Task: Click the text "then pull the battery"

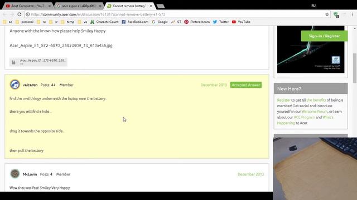Action: 26,151
